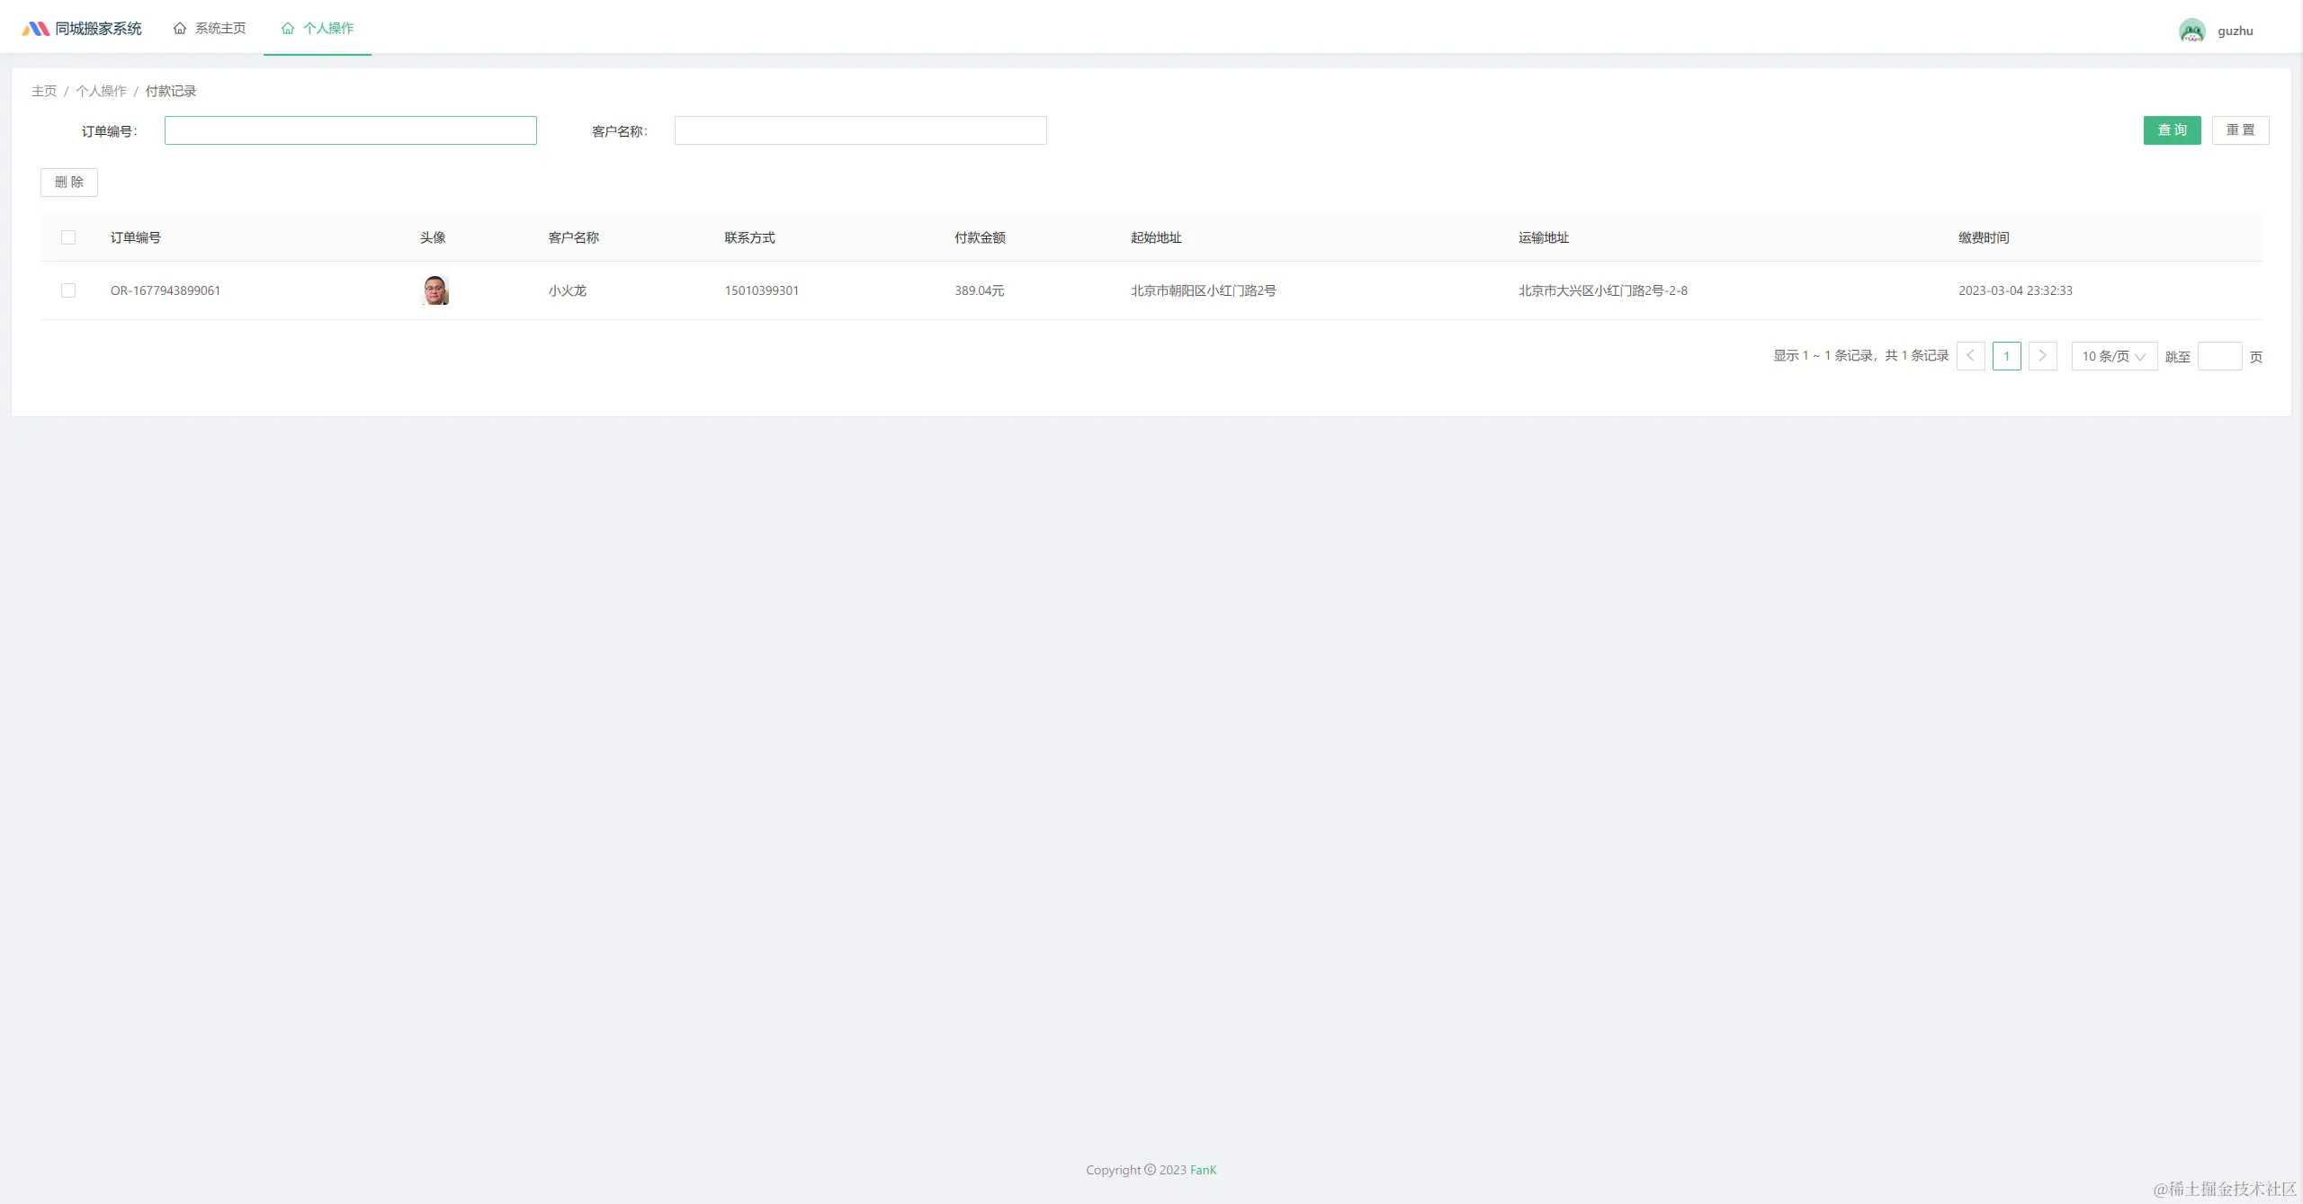Click the 小火龙 customer avatar thumbnail
This screenshot has height=1204, width=2303.
pyautogui.click(x=435, y=290)
